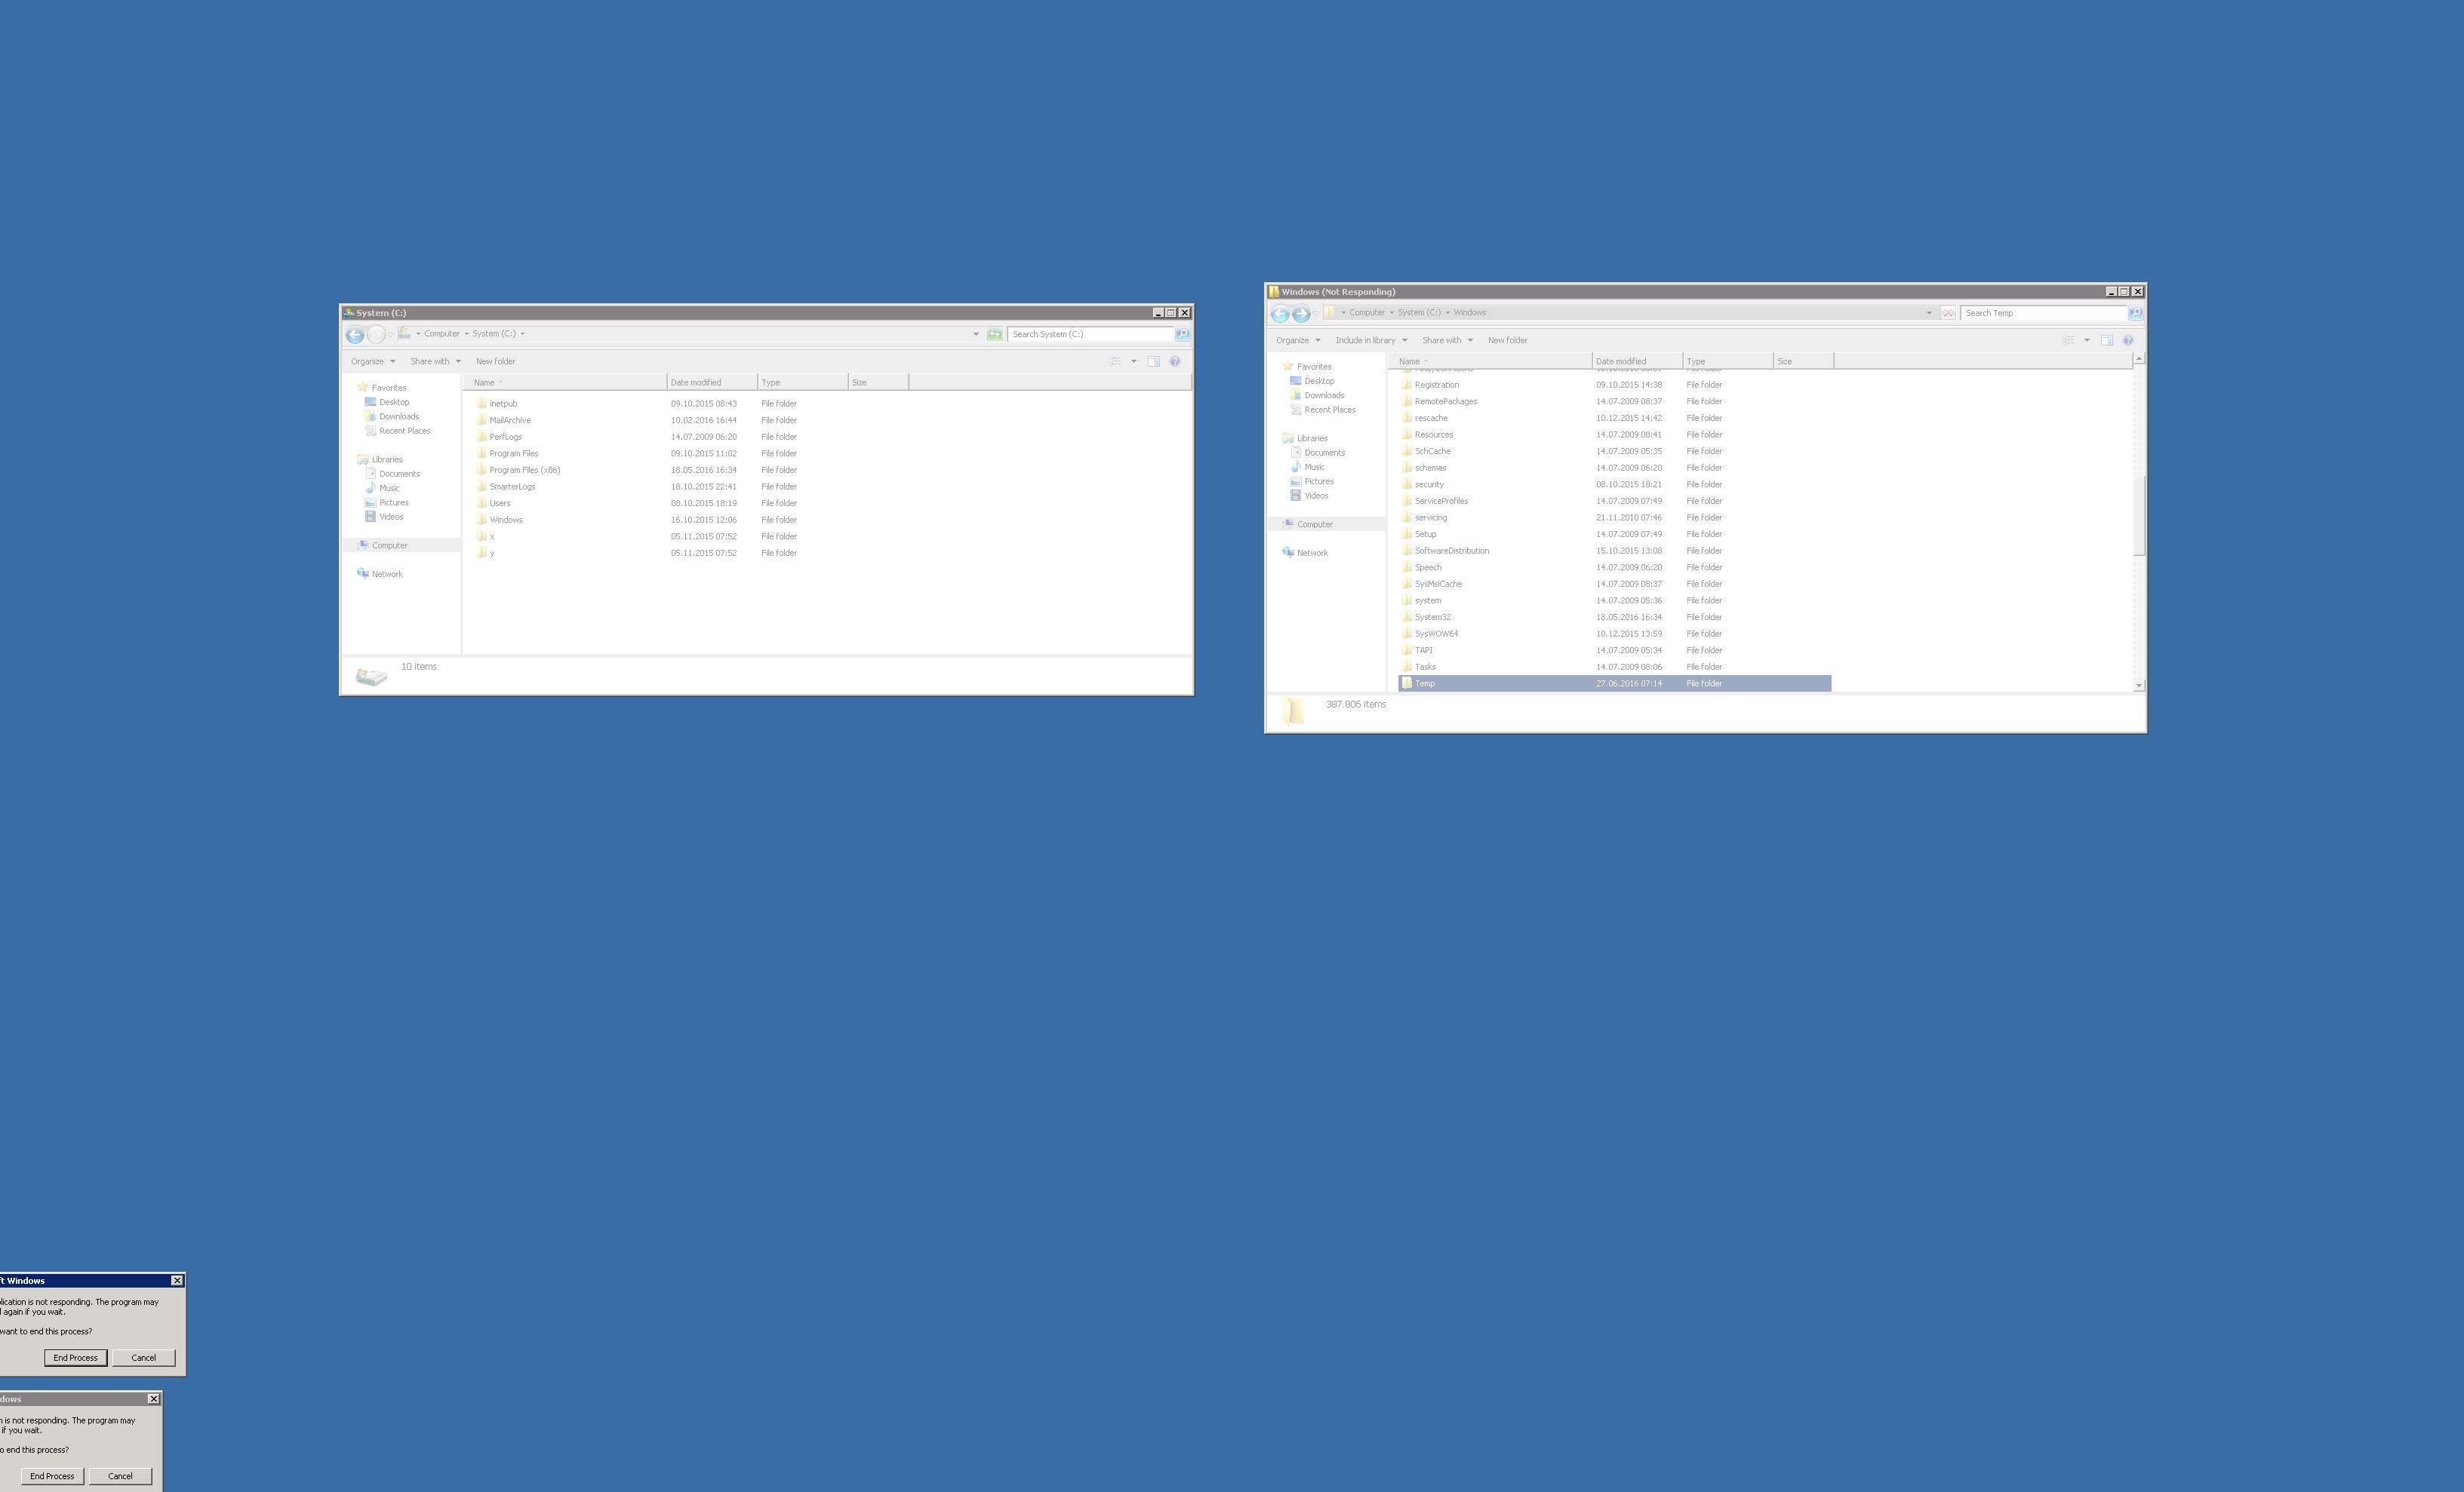
Task: Refresh the System (C:) folder view
Action: coord(995,333)
